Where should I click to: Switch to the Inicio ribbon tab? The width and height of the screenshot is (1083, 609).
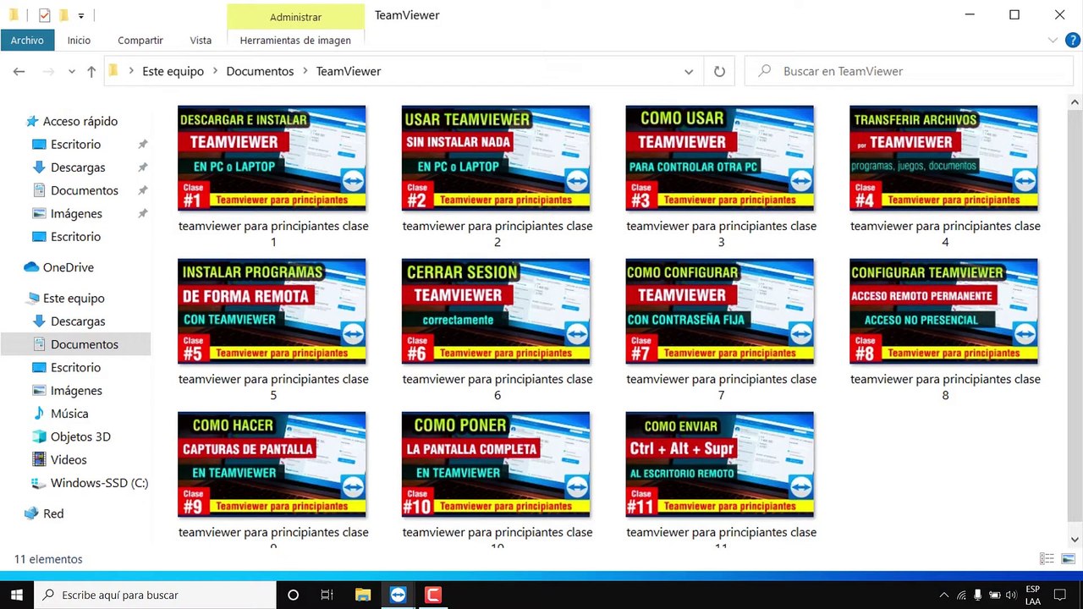pyautogui.click(x=79, y=40)
